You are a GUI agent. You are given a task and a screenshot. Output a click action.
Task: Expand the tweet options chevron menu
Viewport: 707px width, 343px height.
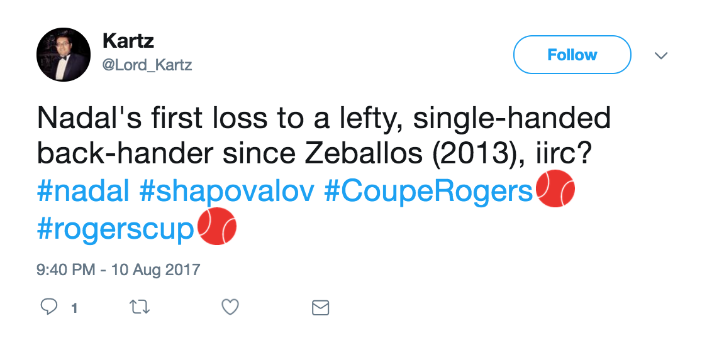(660, 55)
